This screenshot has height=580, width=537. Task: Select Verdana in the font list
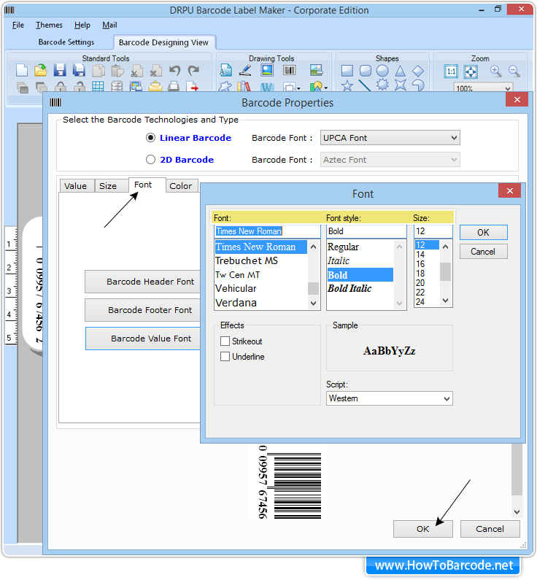pos(260,303)
